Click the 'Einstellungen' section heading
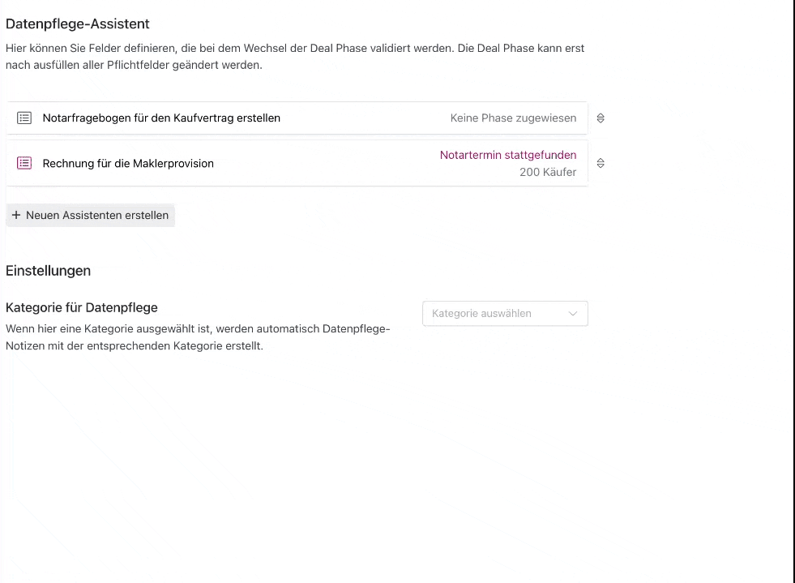Viewport: 795px width, 583px height. pos(48,271)
